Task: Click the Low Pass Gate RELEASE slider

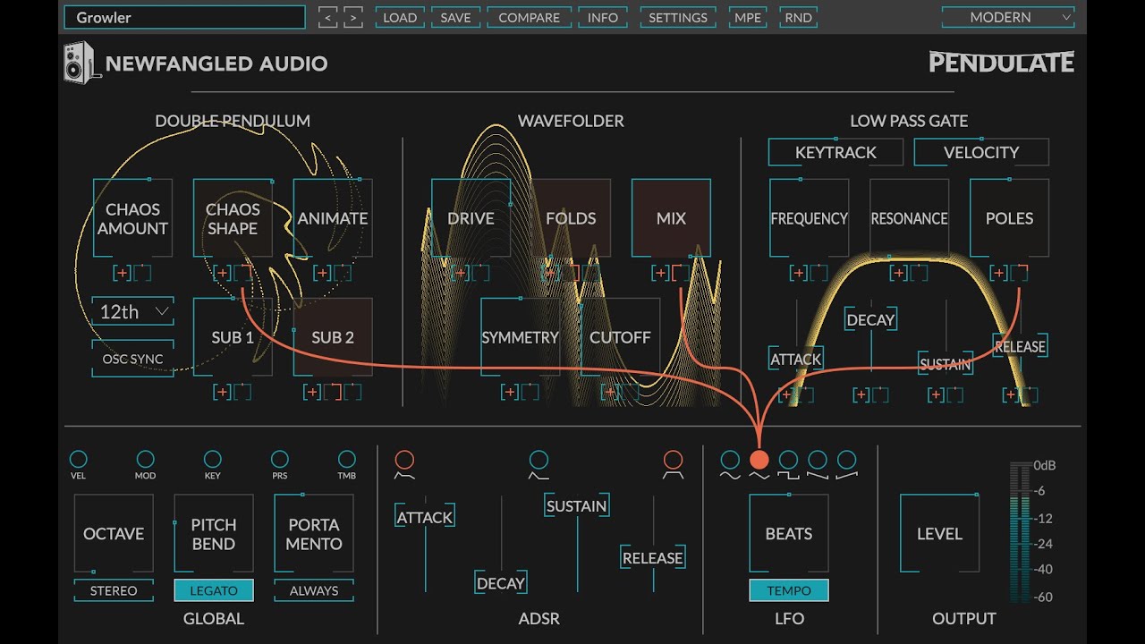Action: 1020,346
